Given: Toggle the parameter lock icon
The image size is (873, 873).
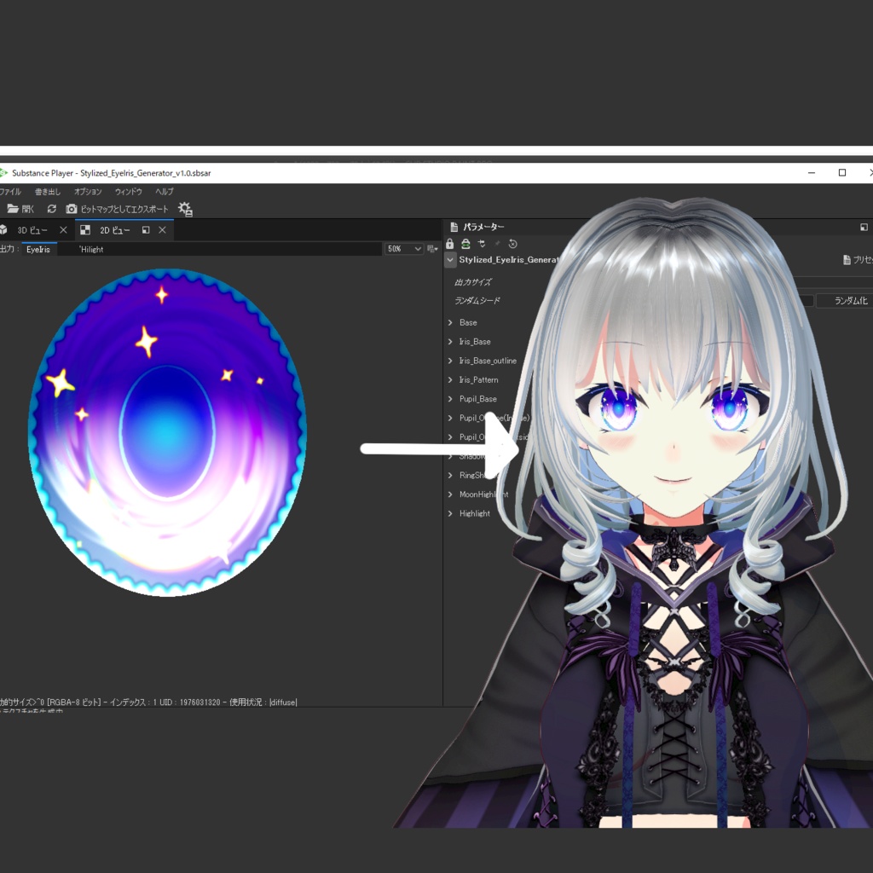Looking at the screenshot, I should coord(449,245).
